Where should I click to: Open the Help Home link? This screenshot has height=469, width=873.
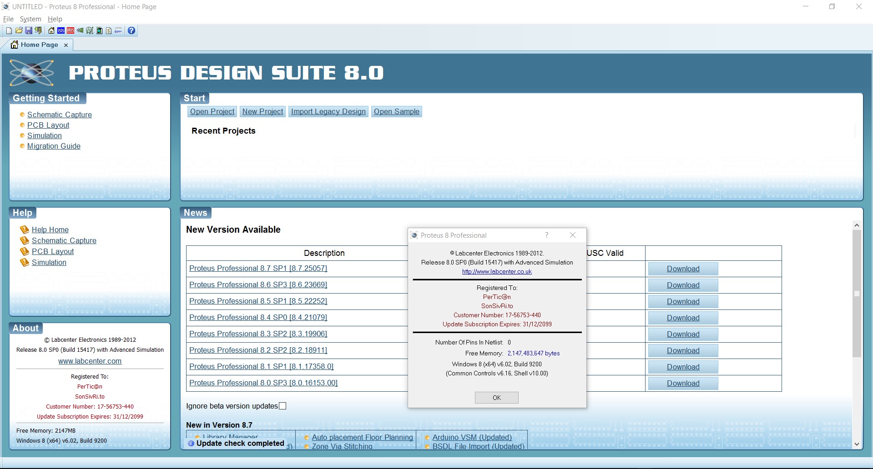click(x=50, y=230)
